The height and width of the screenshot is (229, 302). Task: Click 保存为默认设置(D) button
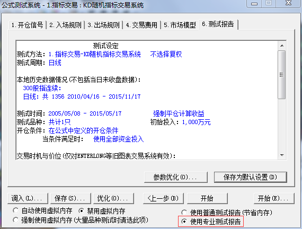pos(250,177)
